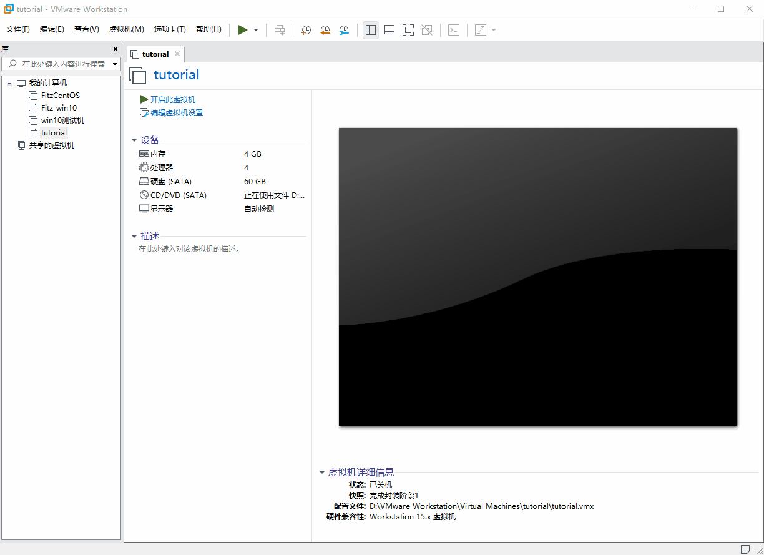Collapse the 我的计算机 tree node
The width and height of the screenshot is (764, 555).
(x=9, y=83)
